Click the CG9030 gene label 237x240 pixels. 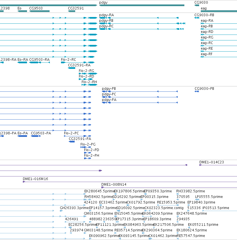[201, 3]
